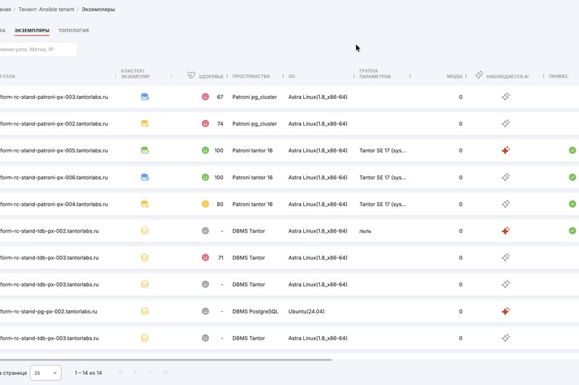
Task: Toggle AI monitoring for patroni-px-002
Action: tap(505, 124)
